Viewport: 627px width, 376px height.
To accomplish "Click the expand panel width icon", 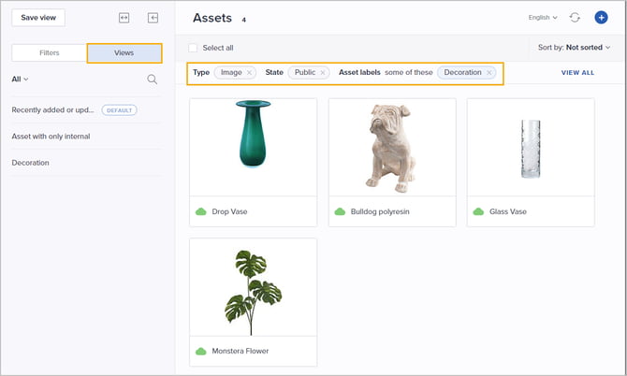I will [124, 18].
